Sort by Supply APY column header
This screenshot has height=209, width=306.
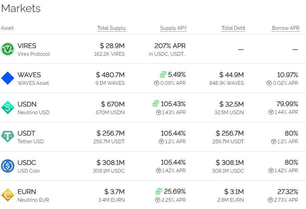(173, 28)
